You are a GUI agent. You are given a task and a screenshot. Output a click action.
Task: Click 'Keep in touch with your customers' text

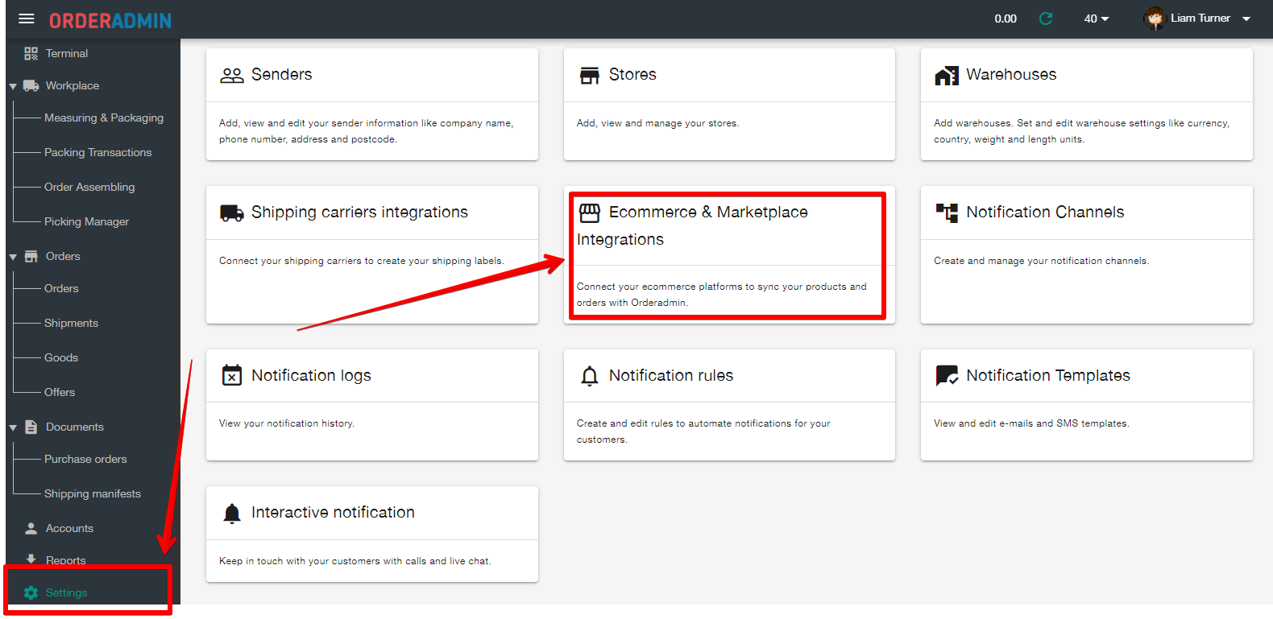pyautogui.click(x=355, y=561)
